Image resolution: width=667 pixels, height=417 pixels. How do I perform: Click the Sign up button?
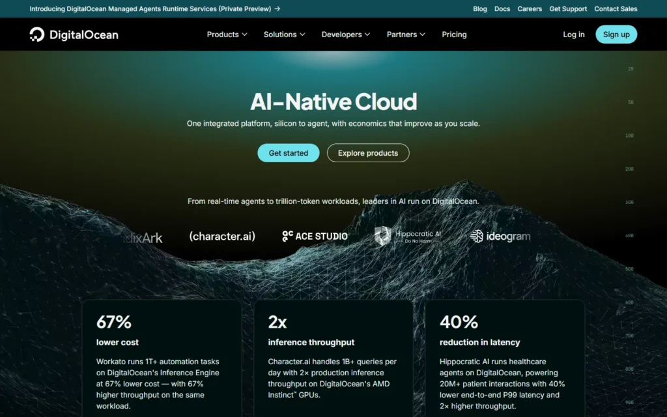pyautogui.click(x=616, y=35)
